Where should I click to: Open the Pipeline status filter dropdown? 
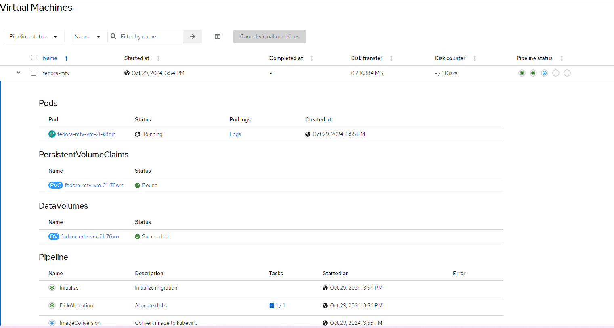[x=35, y=36]
